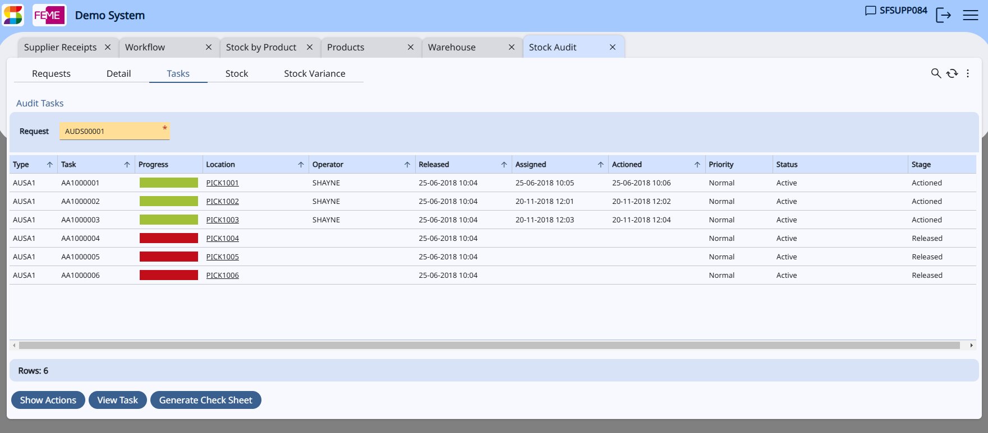Sort by Released column arrow
The image size is (988, 433).
(504, 165)
